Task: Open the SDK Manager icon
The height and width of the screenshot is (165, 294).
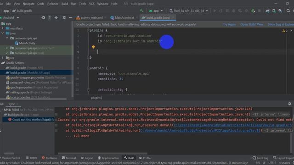Action: pyautogui.click(x=280, y=11)
